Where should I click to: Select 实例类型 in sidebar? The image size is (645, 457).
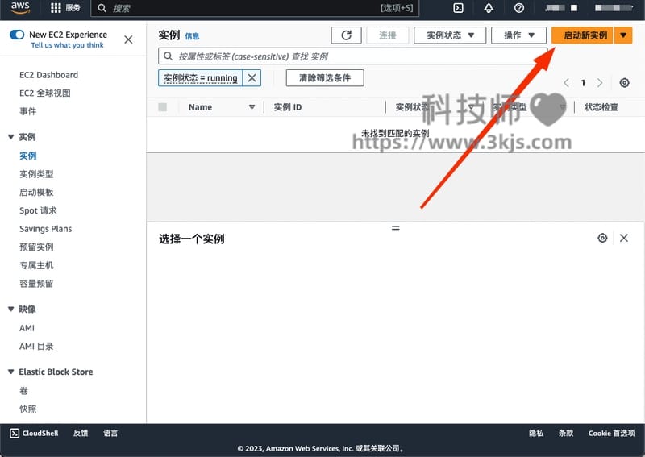[36, 174]
